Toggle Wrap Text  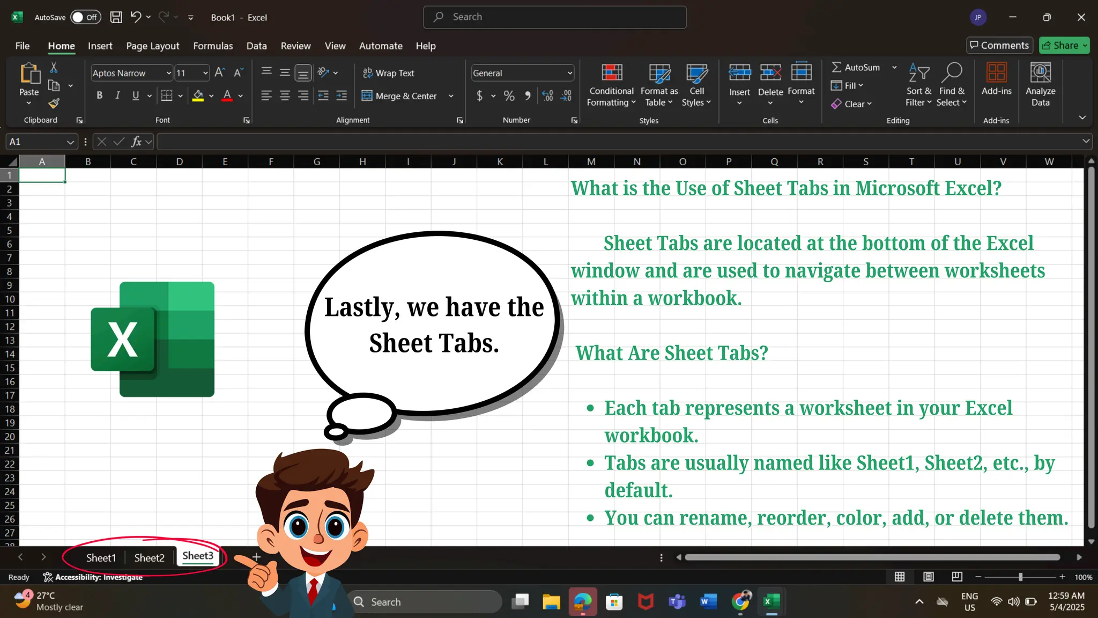coord(389,73)
